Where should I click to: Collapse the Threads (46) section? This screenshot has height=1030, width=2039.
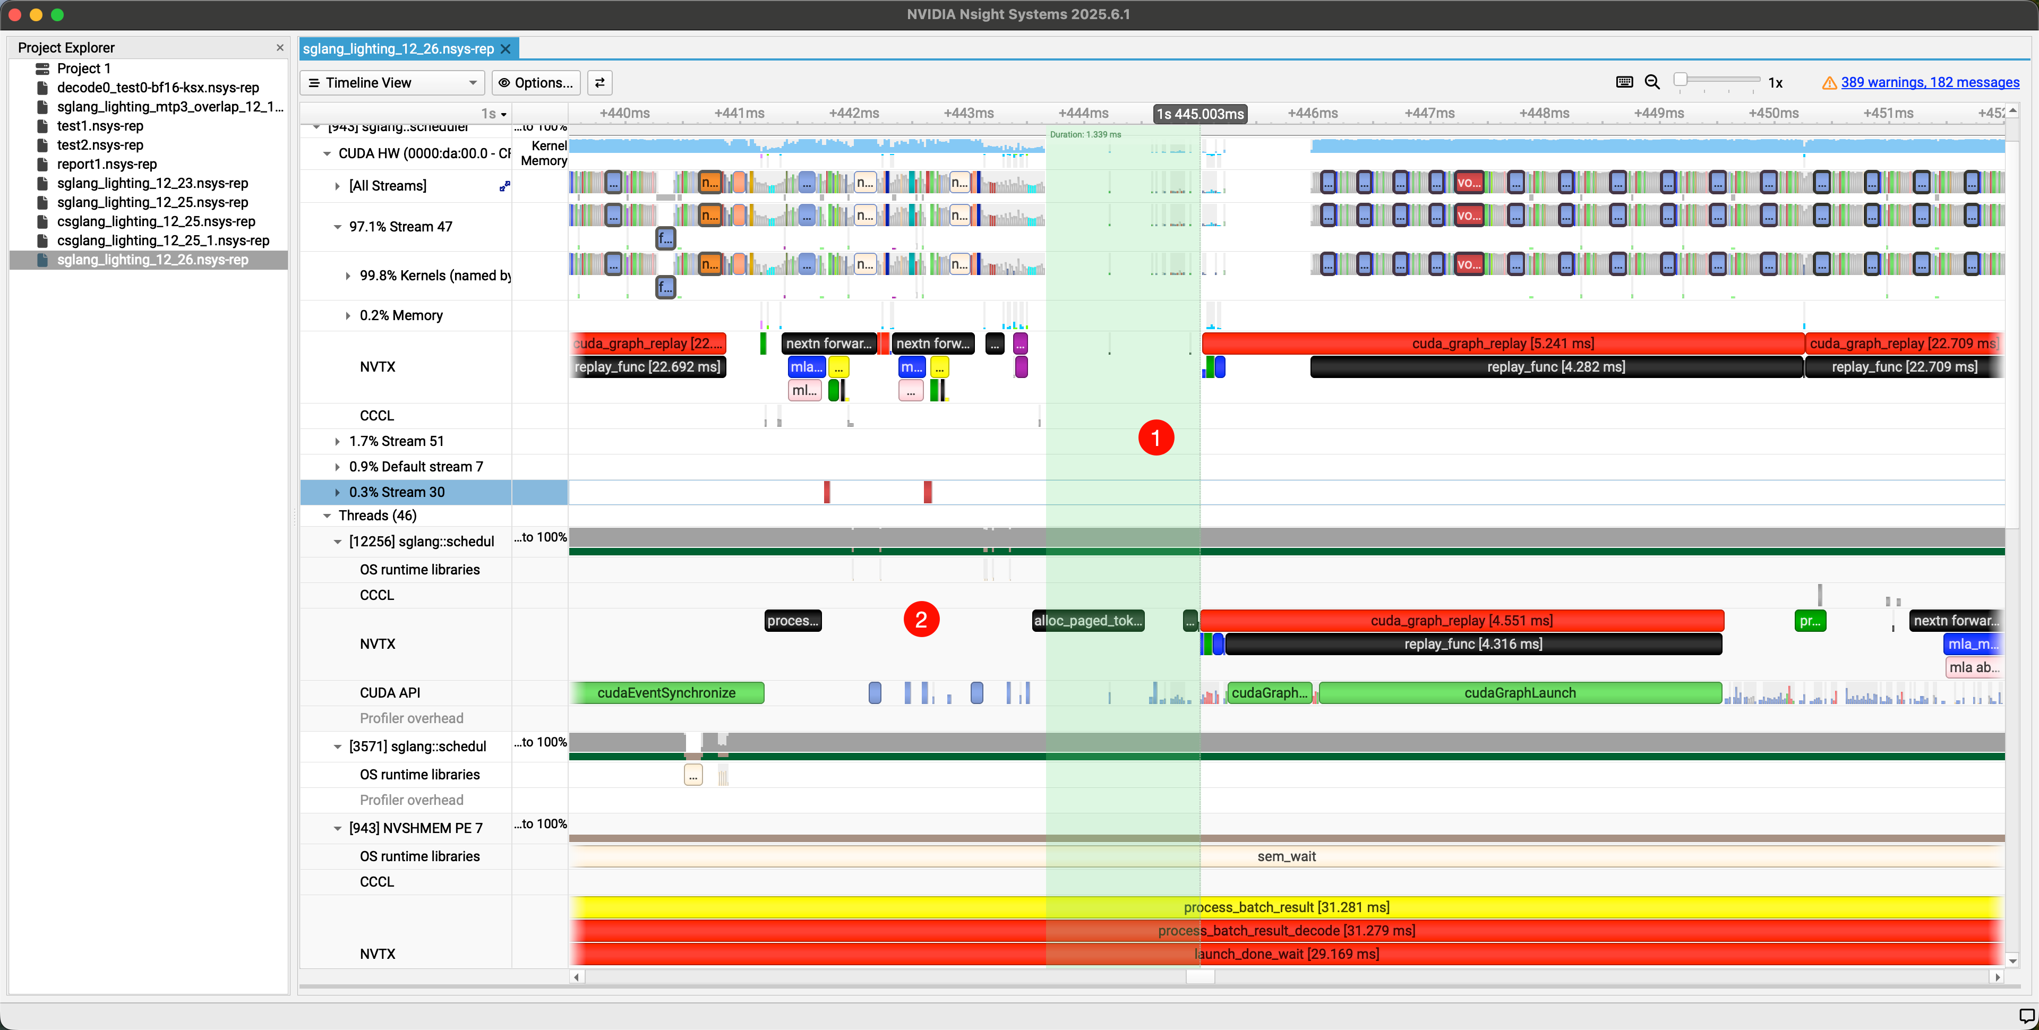click(327, 516)
